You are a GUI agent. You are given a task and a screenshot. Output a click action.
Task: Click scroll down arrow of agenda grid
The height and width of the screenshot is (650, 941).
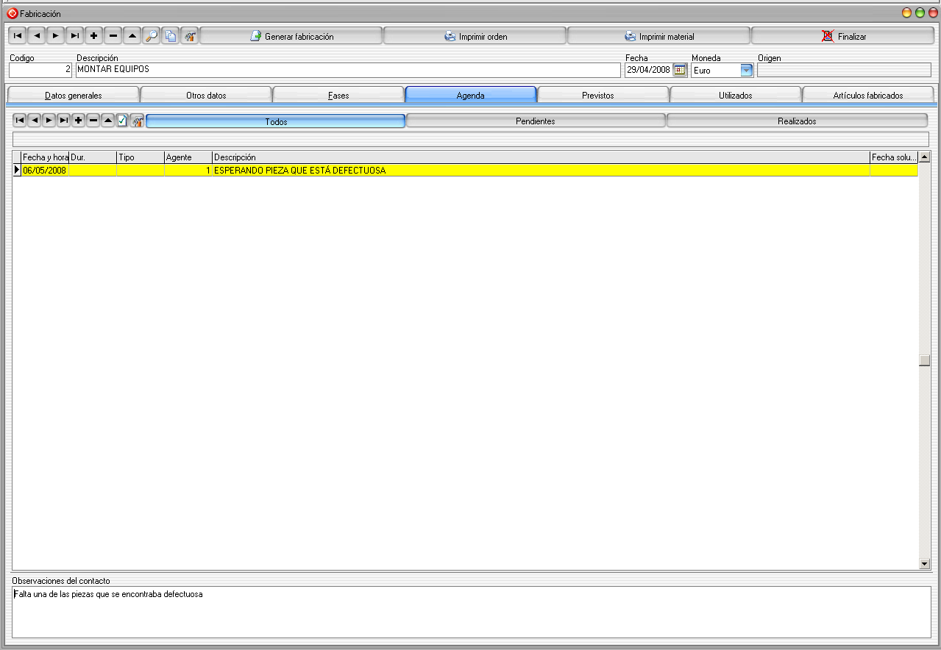[925, 563]
